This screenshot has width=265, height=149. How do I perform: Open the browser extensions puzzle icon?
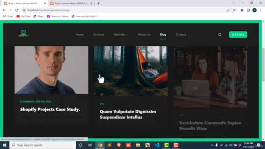tap(242, 10)
